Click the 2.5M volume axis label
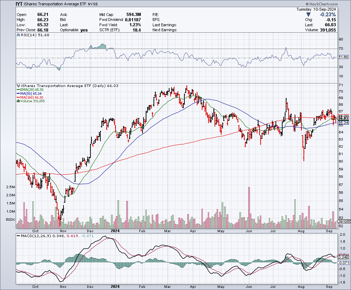The image size is (351, 290). pyautogui.click(x=11, y=187)
